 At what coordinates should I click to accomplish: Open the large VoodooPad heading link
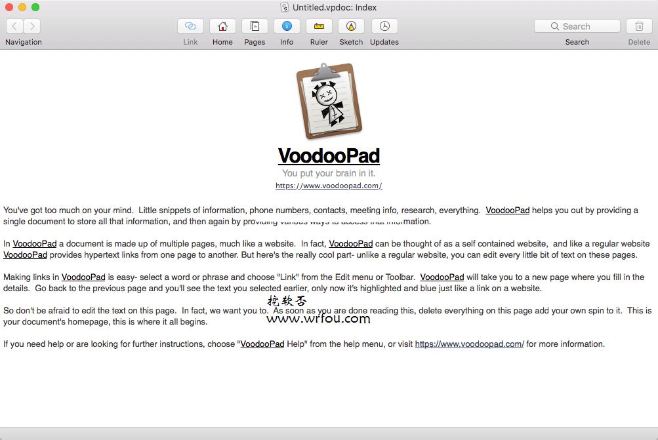coord(329,155)
